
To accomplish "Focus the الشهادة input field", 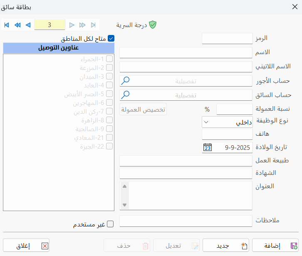I will (186, 173).
